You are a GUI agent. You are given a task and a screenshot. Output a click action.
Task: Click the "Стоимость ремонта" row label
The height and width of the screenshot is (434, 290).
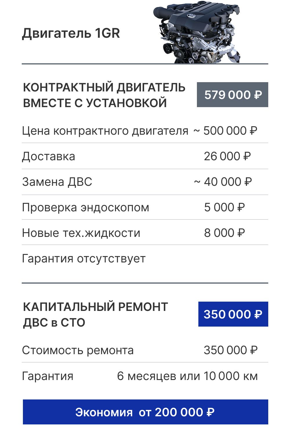[x=78, y=350]
